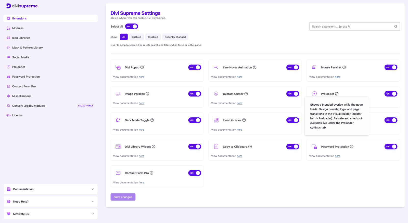Click the Mouse Parallax help question icon
Viewport: 408px width, 223px height.
click(x=344, y=67)
